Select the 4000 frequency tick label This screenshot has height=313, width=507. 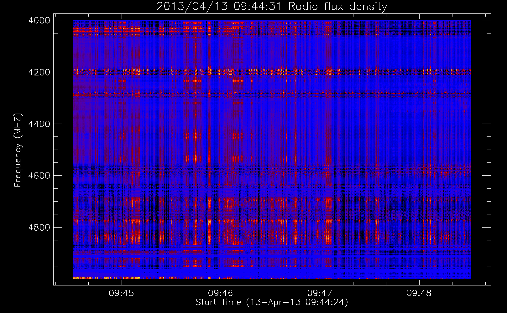click(39, 20)
